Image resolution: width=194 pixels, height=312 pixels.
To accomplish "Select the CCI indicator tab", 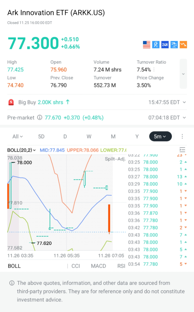I will tap(76, 266).
